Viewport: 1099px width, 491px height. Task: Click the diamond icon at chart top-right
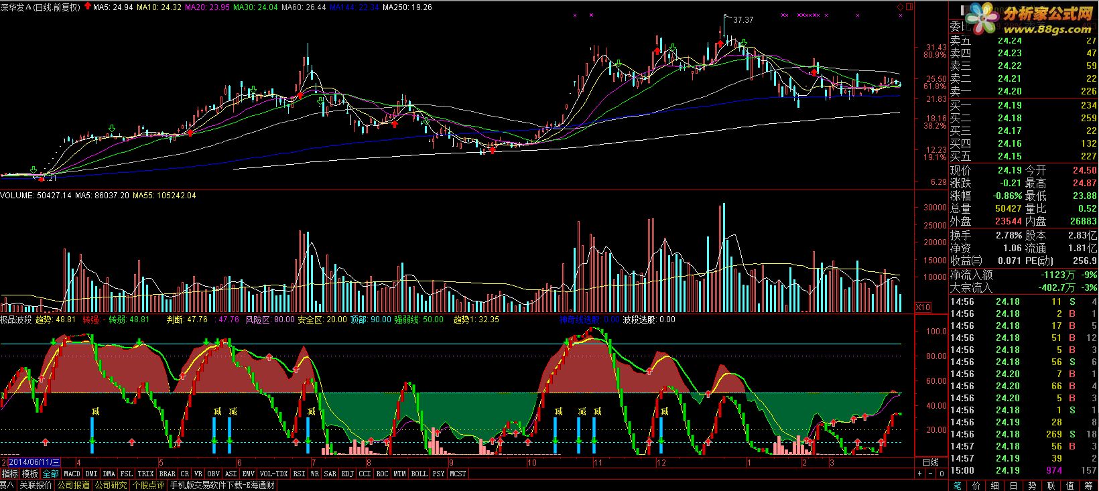click(900, 7)
